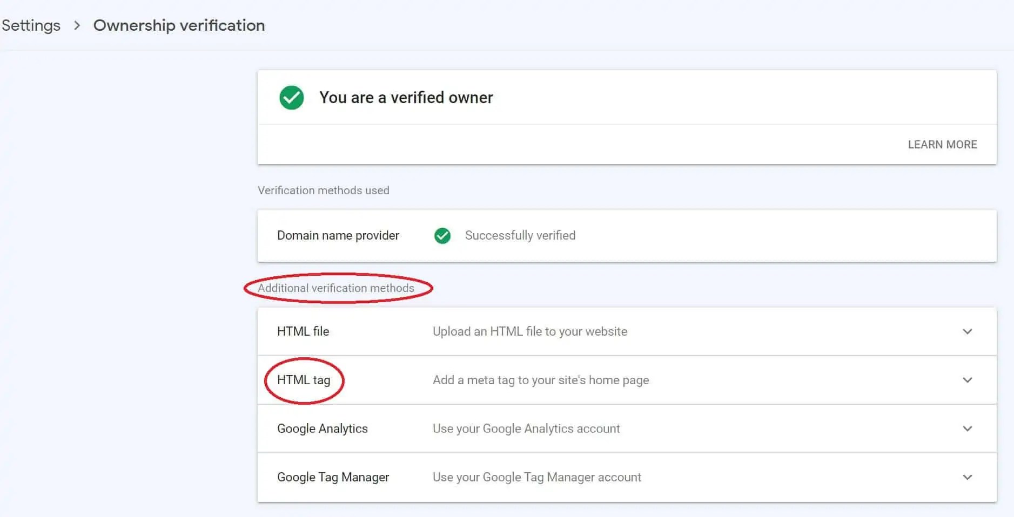This screenshot has width=1014, height=517.
Task: Select the HTML file verification method
Action: [303, 331]
